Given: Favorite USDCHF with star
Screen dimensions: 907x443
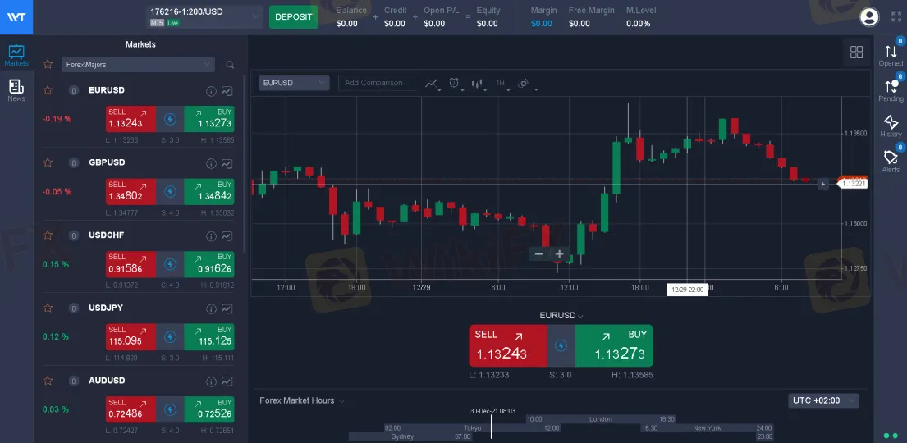Looking at the screenshot, I should (x=48, y=235).
